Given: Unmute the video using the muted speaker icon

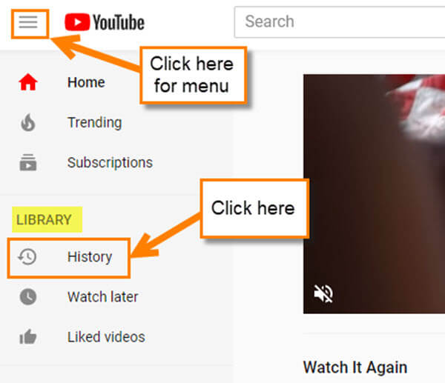Looking at the screenshot, I should coord(323,293).
